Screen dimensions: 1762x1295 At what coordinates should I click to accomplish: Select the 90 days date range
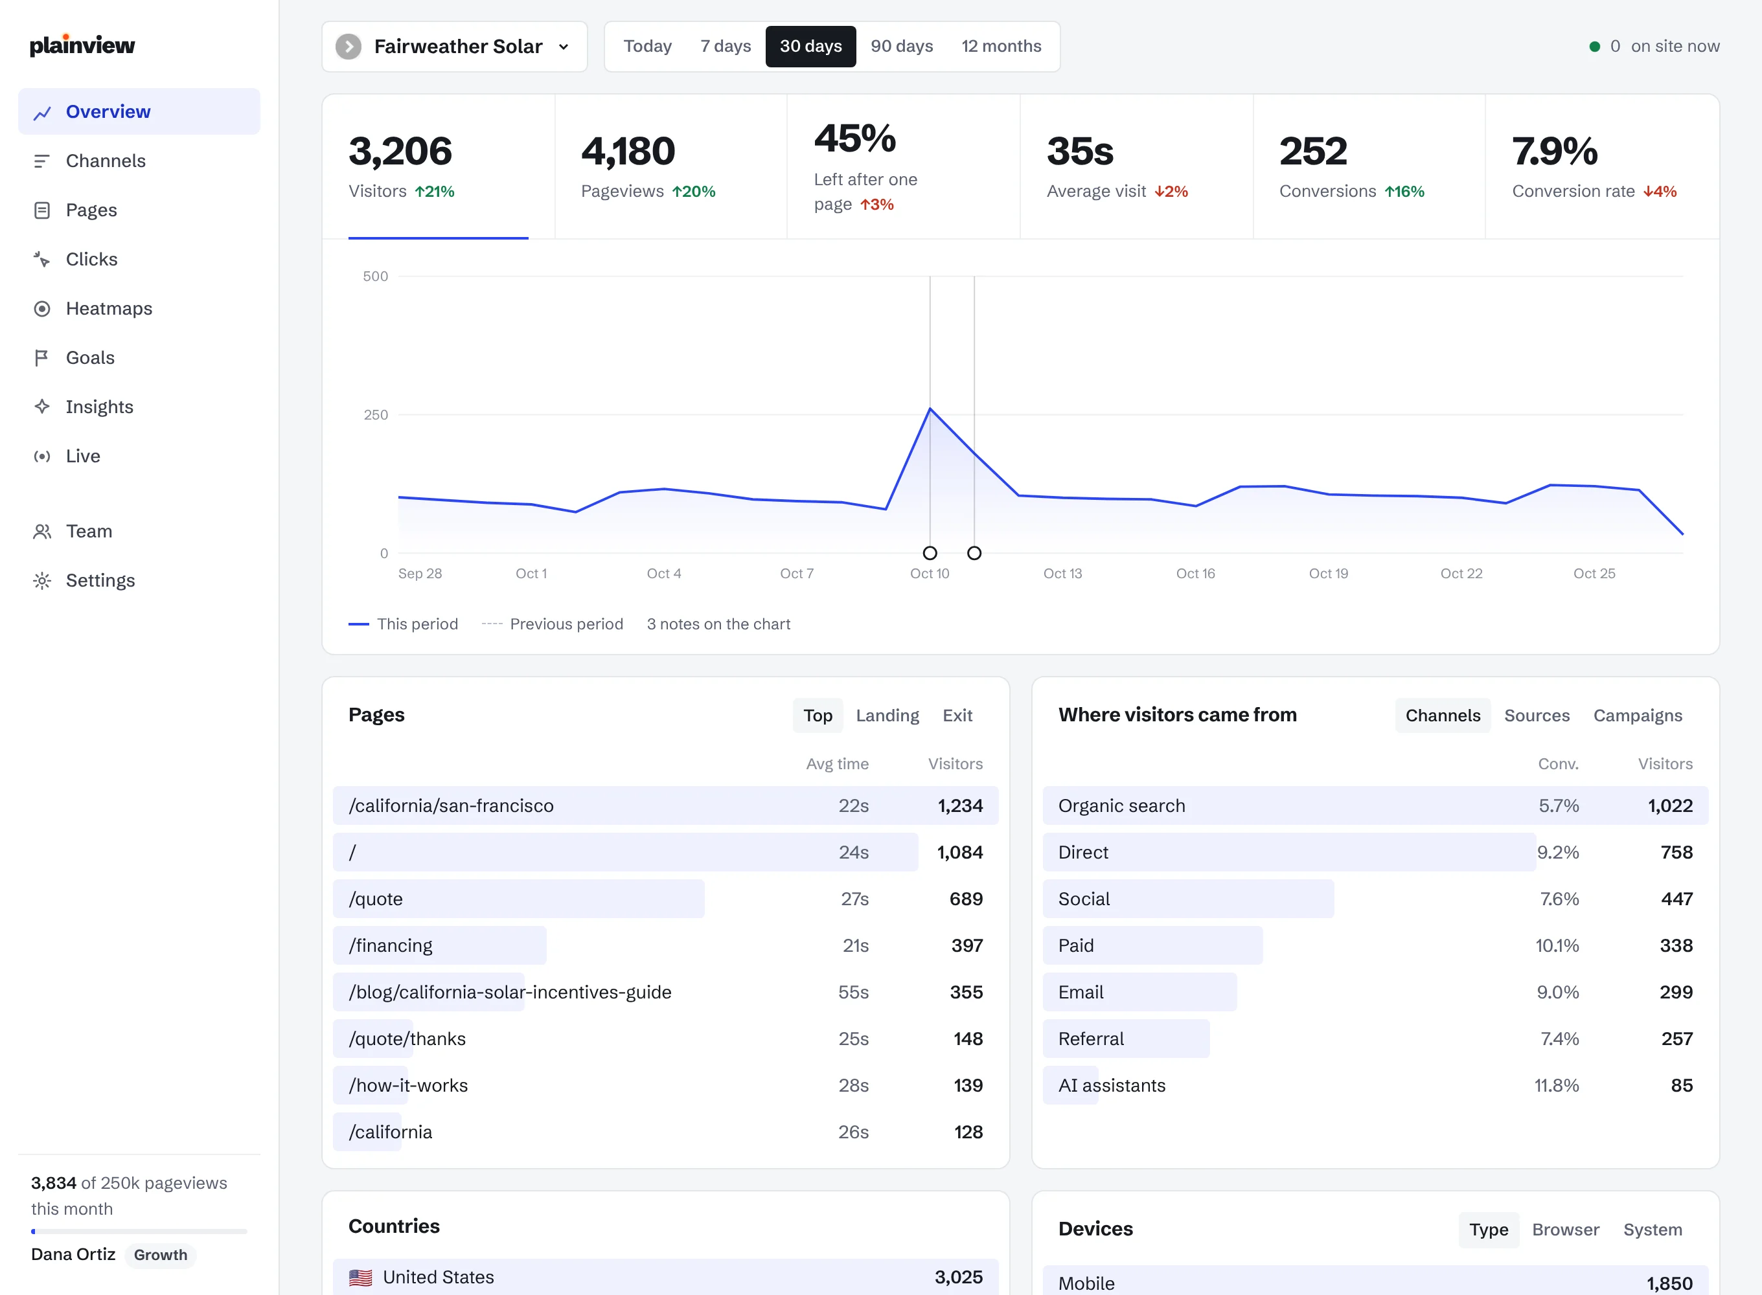(902, 46)
